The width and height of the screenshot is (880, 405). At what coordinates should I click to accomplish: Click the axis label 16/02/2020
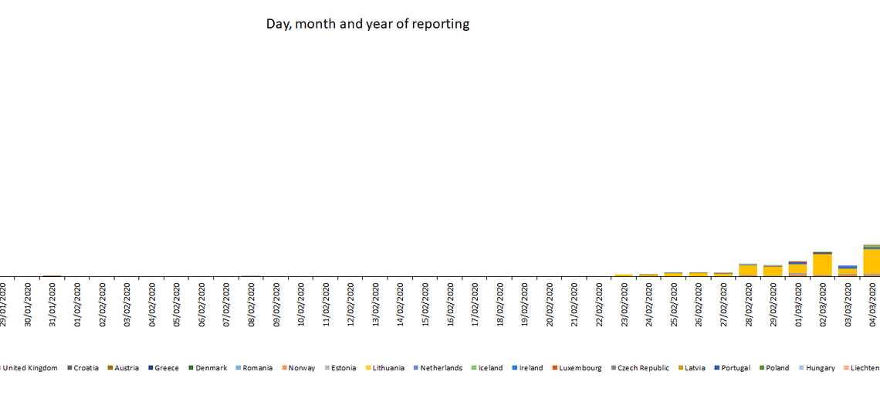(450, 305)
